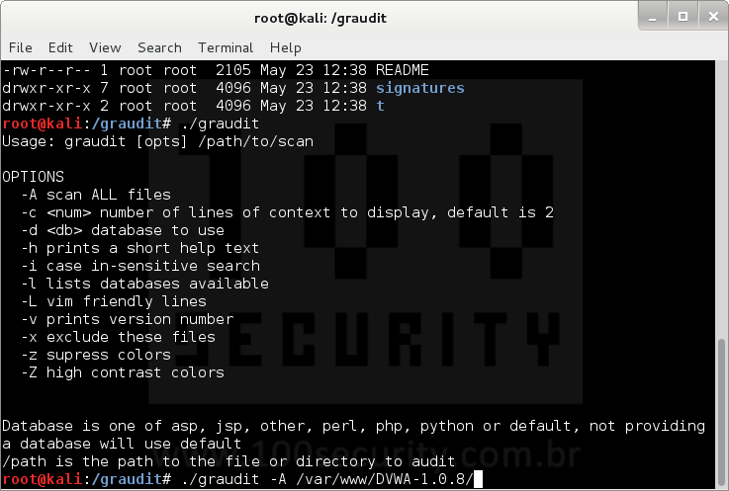Click the '-A scan ALL files' option line
The image size is (729, 491).
(x=96, y=195)
